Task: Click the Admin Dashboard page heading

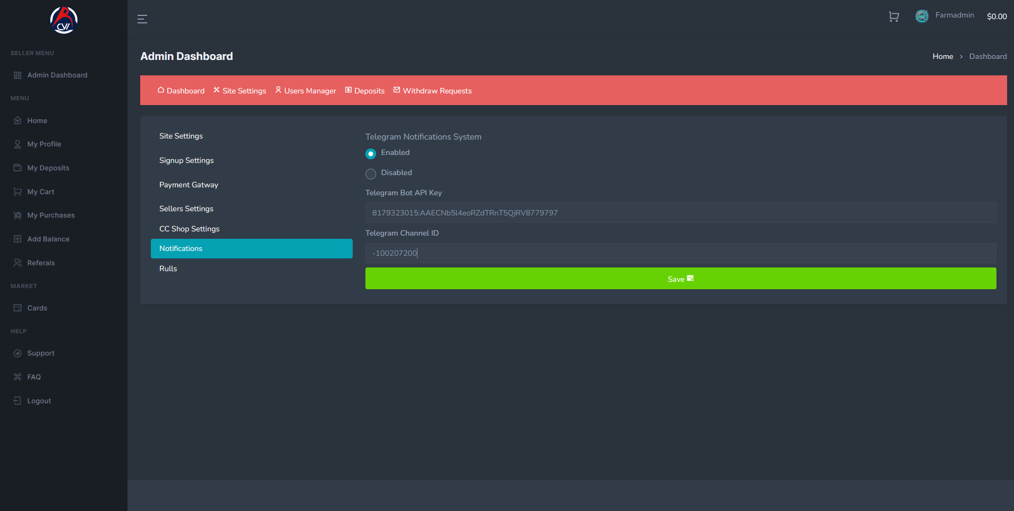Action: 186,56
